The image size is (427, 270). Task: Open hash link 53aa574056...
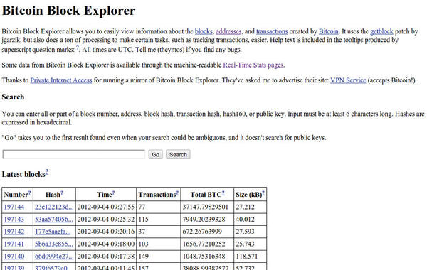[x=54, y=220]
